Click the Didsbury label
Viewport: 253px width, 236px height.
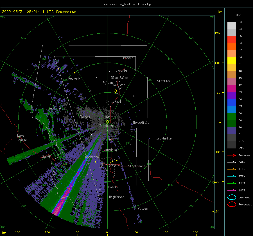pos(106,126)
